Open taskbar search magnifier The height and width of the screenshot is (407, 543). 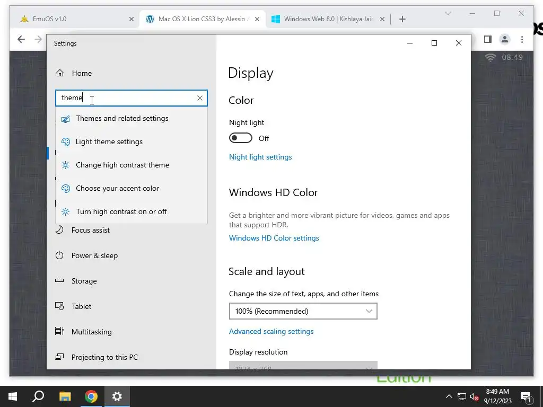tap(38, 396)
